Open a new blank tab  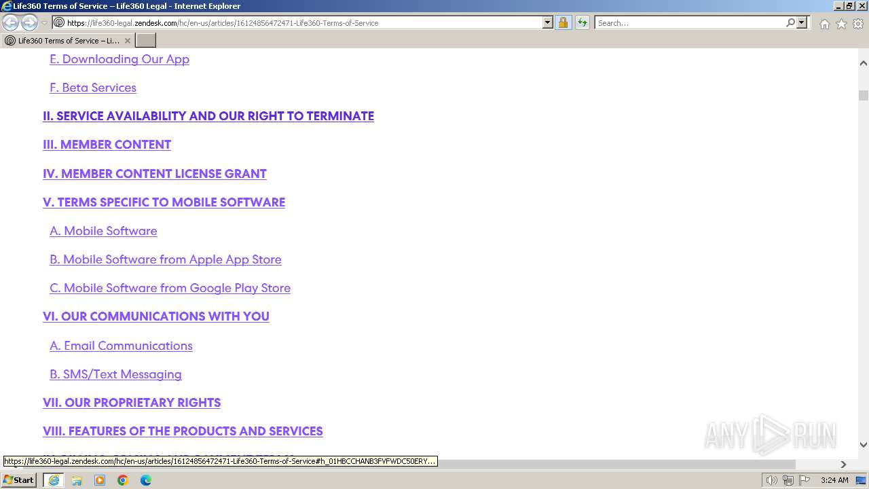[x=146, y=41]
